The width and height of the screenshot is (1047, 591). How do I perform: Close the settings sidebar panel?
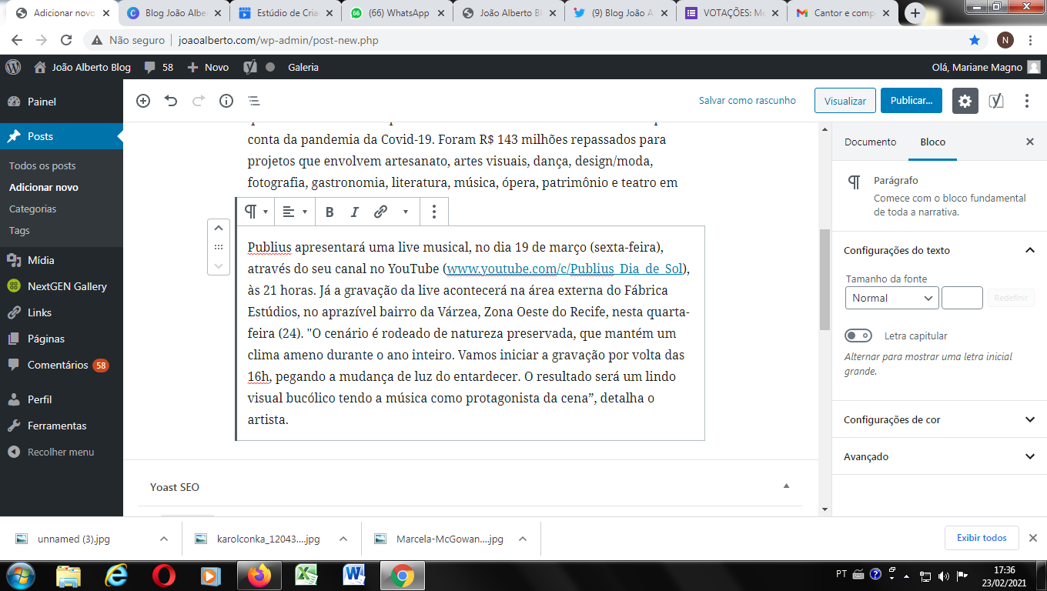click(x=1030, y=142)
